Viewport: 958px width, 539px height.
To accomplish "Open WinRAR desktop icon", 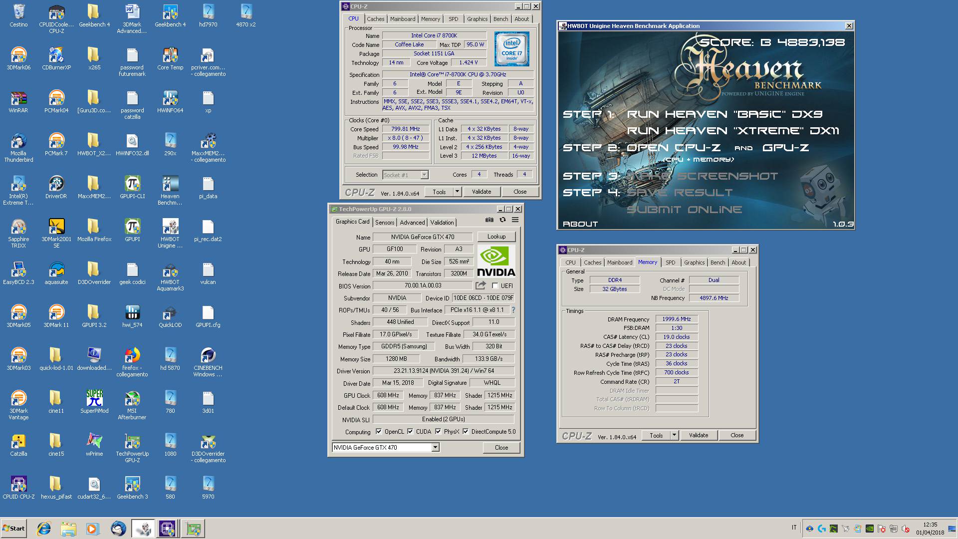I will [18, 102].
